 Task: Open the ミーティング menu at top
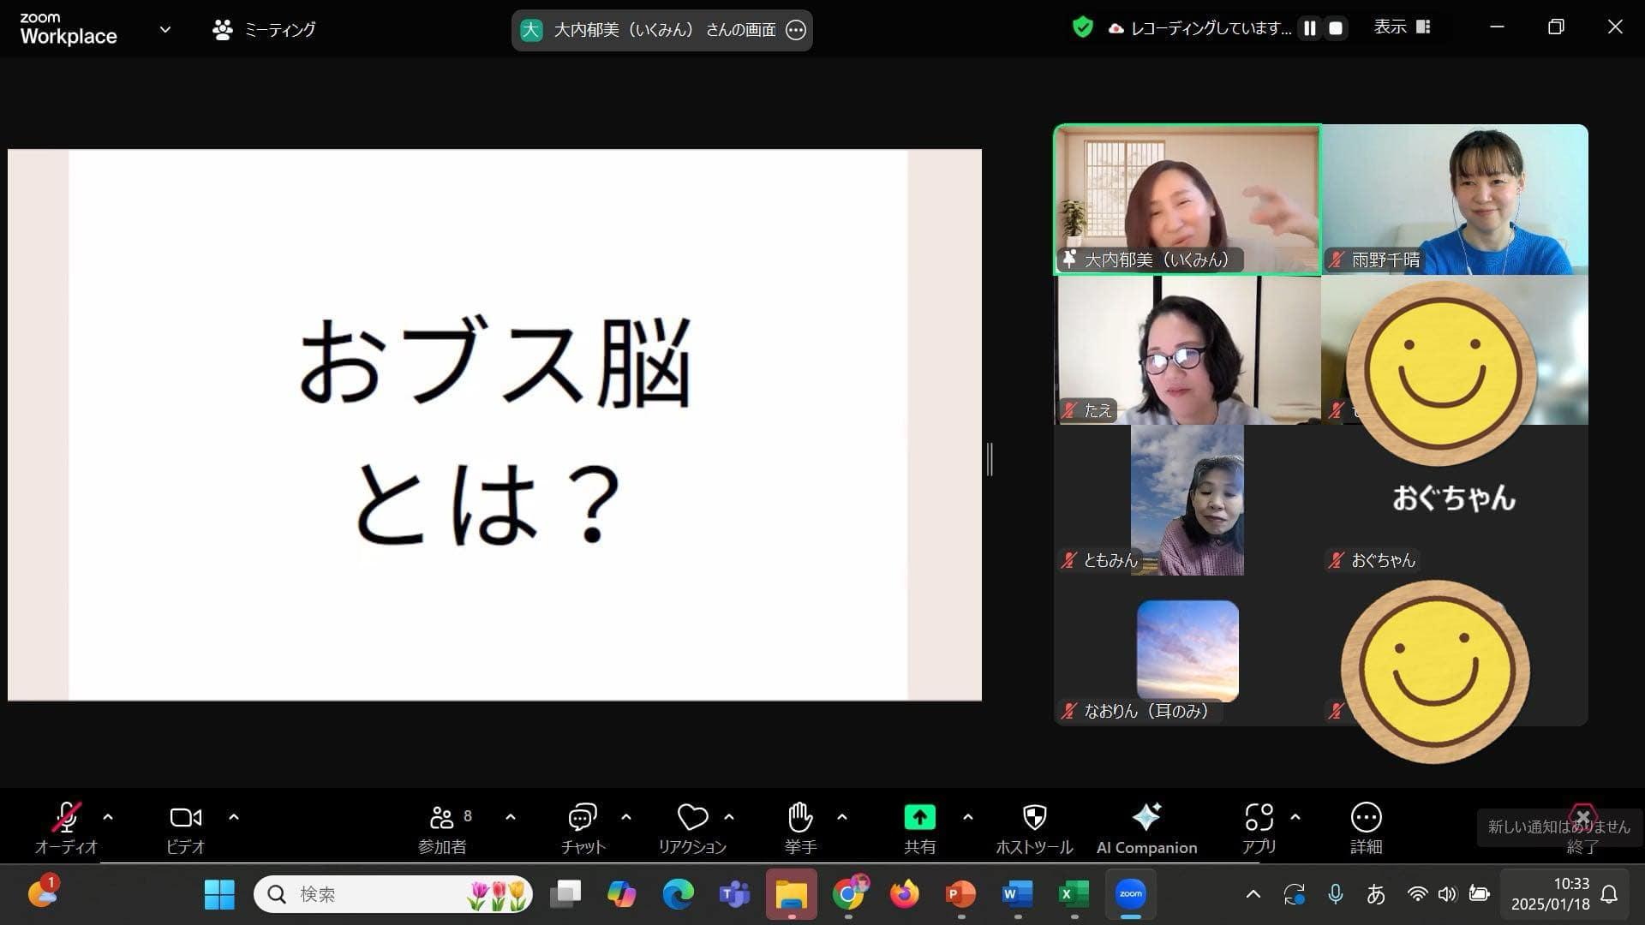(264, 30)
